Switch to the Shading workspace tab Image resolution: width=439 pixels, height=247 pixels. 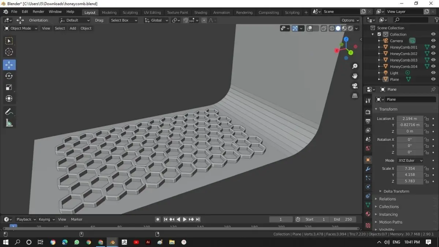coord(200,12)
